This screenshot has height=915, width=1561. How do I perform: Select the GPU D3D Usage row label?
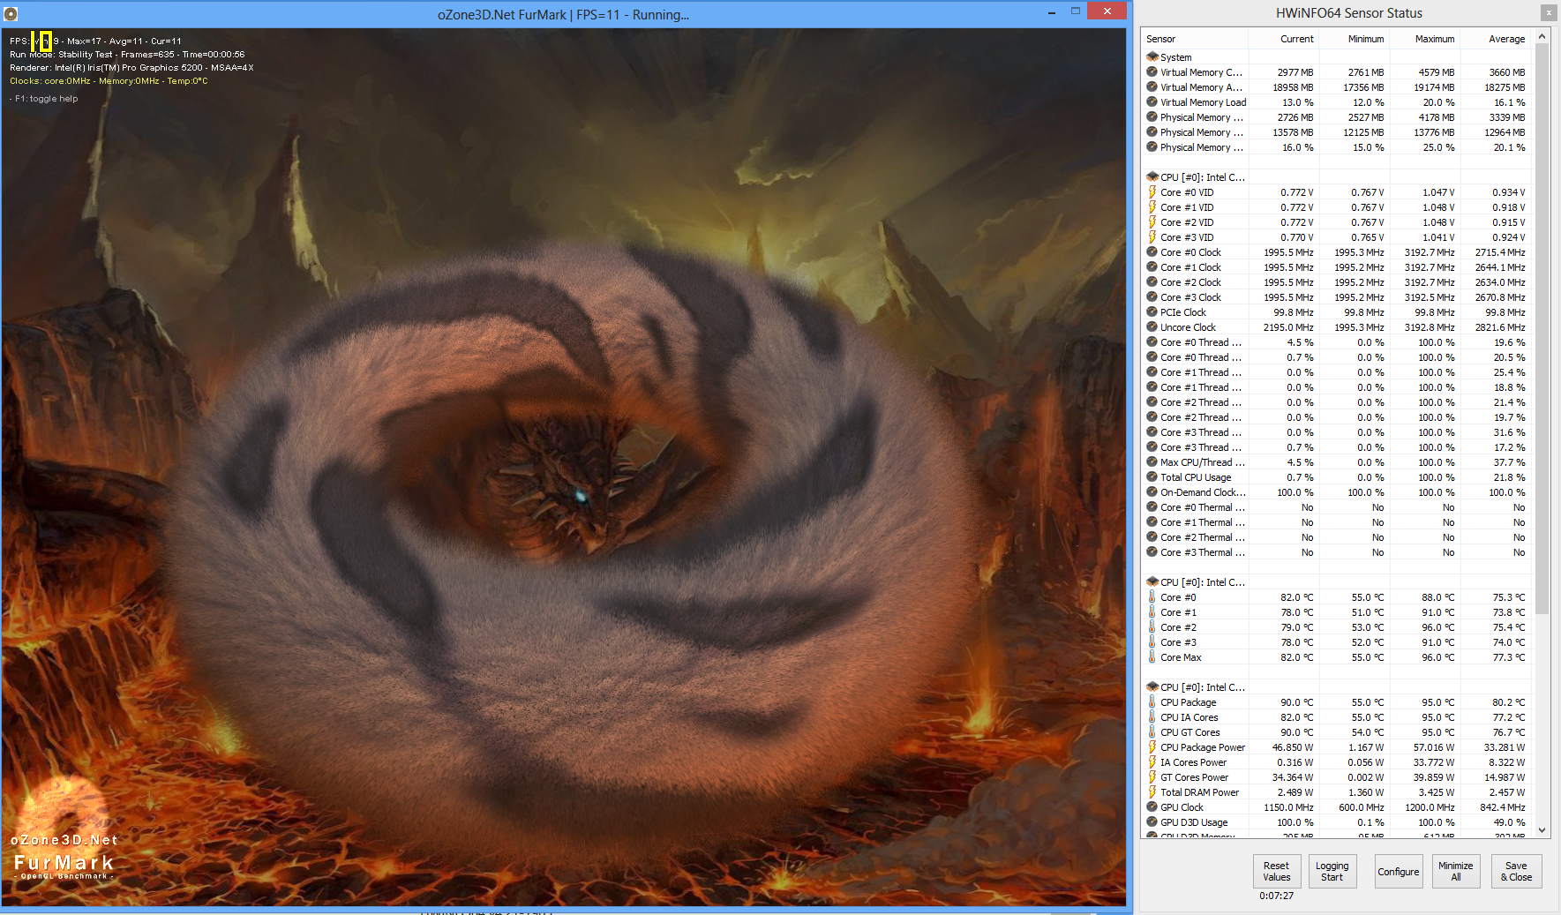pos(1194,822)
